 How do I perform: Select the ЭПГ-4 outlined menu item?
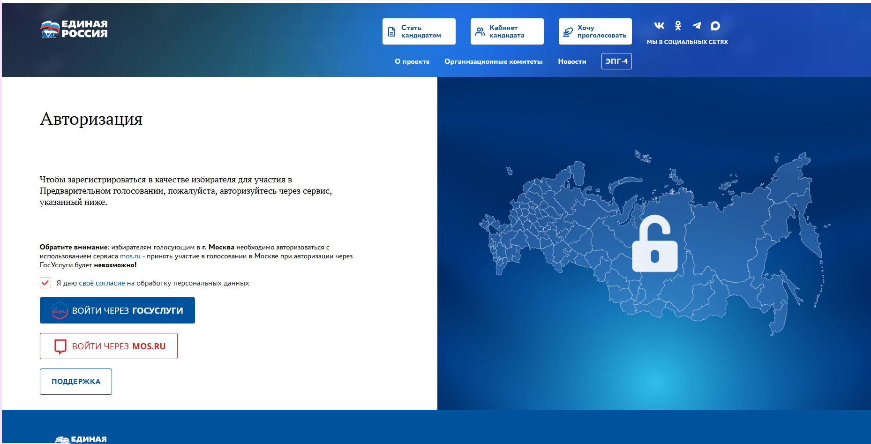616,61
